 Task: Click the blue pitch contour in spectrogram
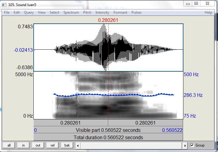point(114,95)
